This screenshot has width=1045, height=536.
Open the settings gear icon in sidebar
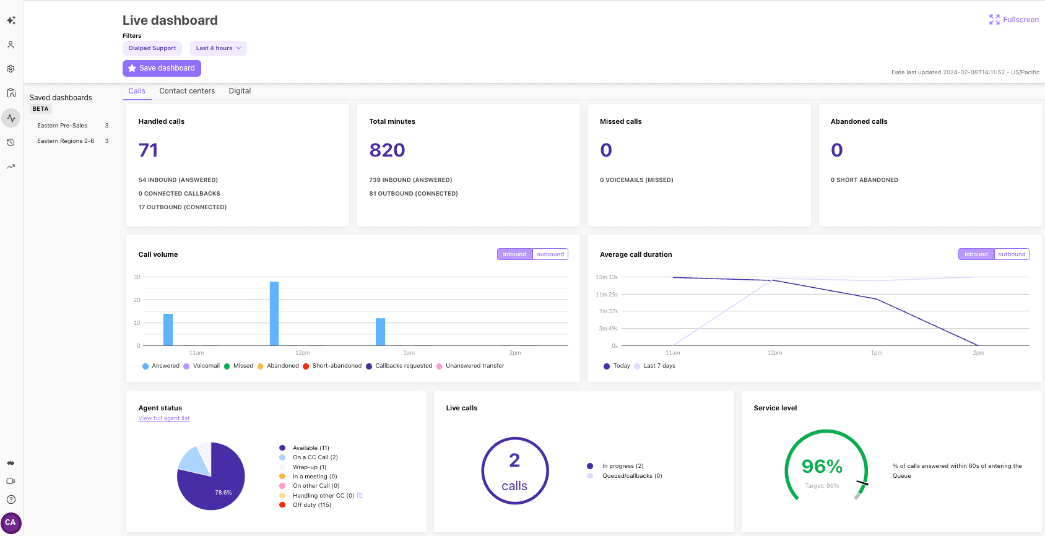click(x=11, y=69)
